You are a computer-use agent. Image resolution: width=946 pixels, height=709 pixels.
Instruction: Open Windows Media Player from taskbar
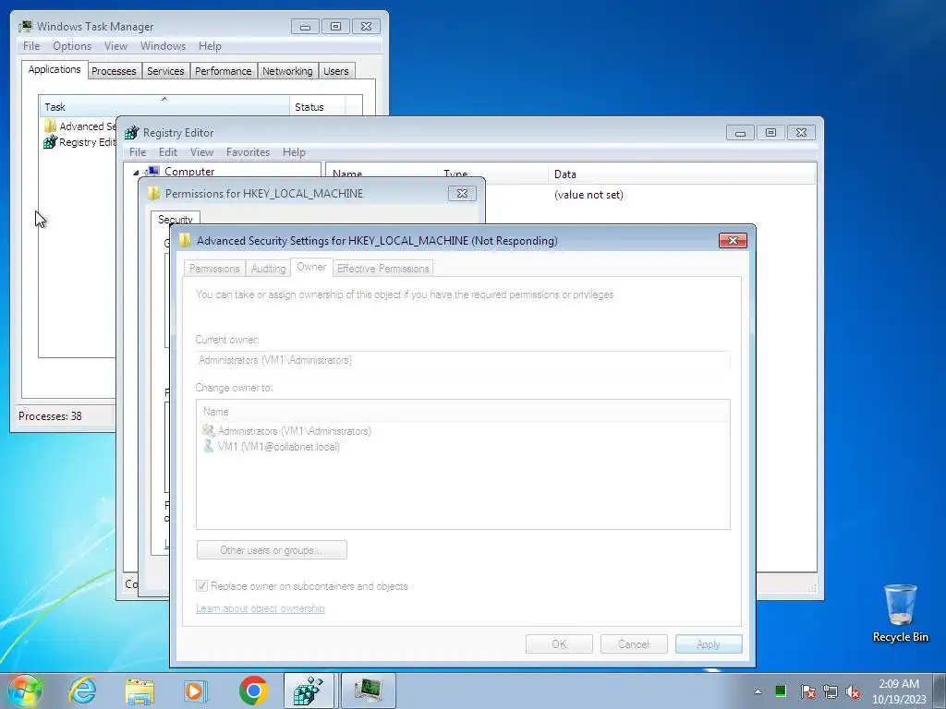click(196, 691)
